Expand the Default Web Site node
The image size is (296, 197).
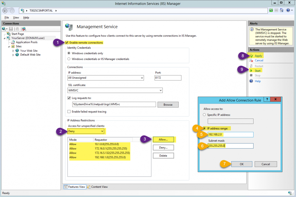pyautogui.click(x=13, y=55)
